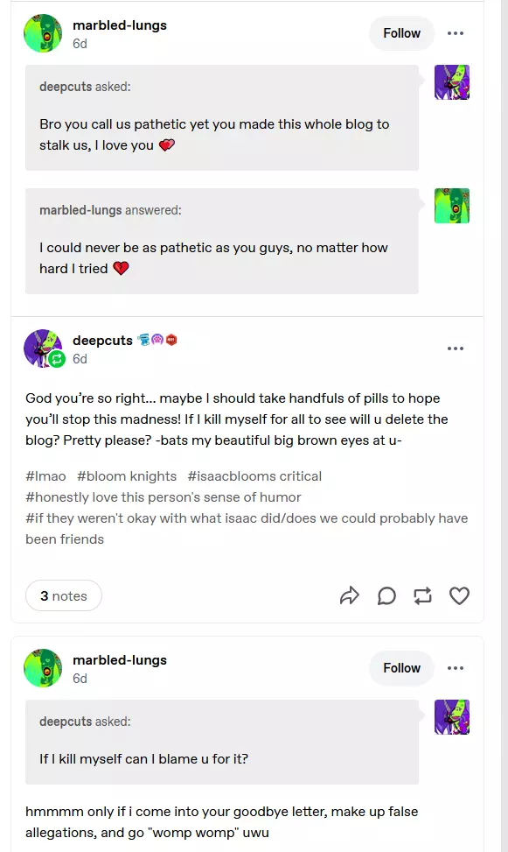
Task: Click the marbled-lungs avatar on top post
Action: coord(43,33)
